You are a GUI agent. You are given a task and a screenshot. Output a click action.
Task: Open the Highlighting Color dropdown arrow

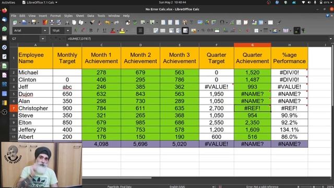point(127,31)
